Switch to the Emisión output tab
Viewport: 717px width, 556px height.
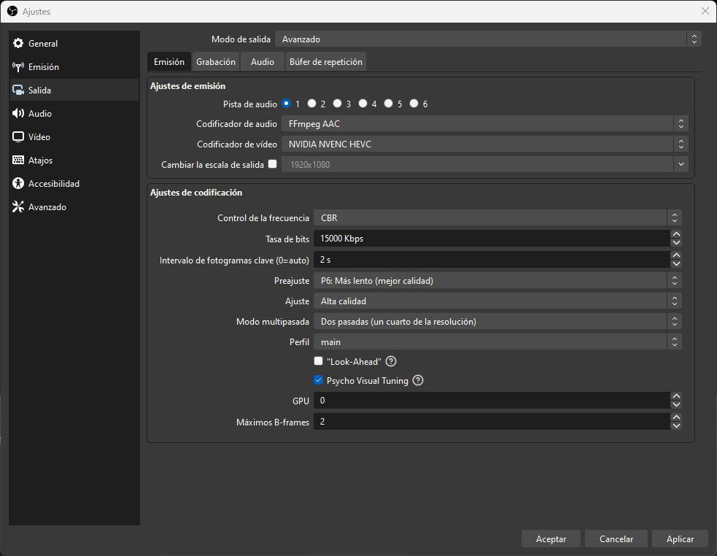click(x=169, y=62)
